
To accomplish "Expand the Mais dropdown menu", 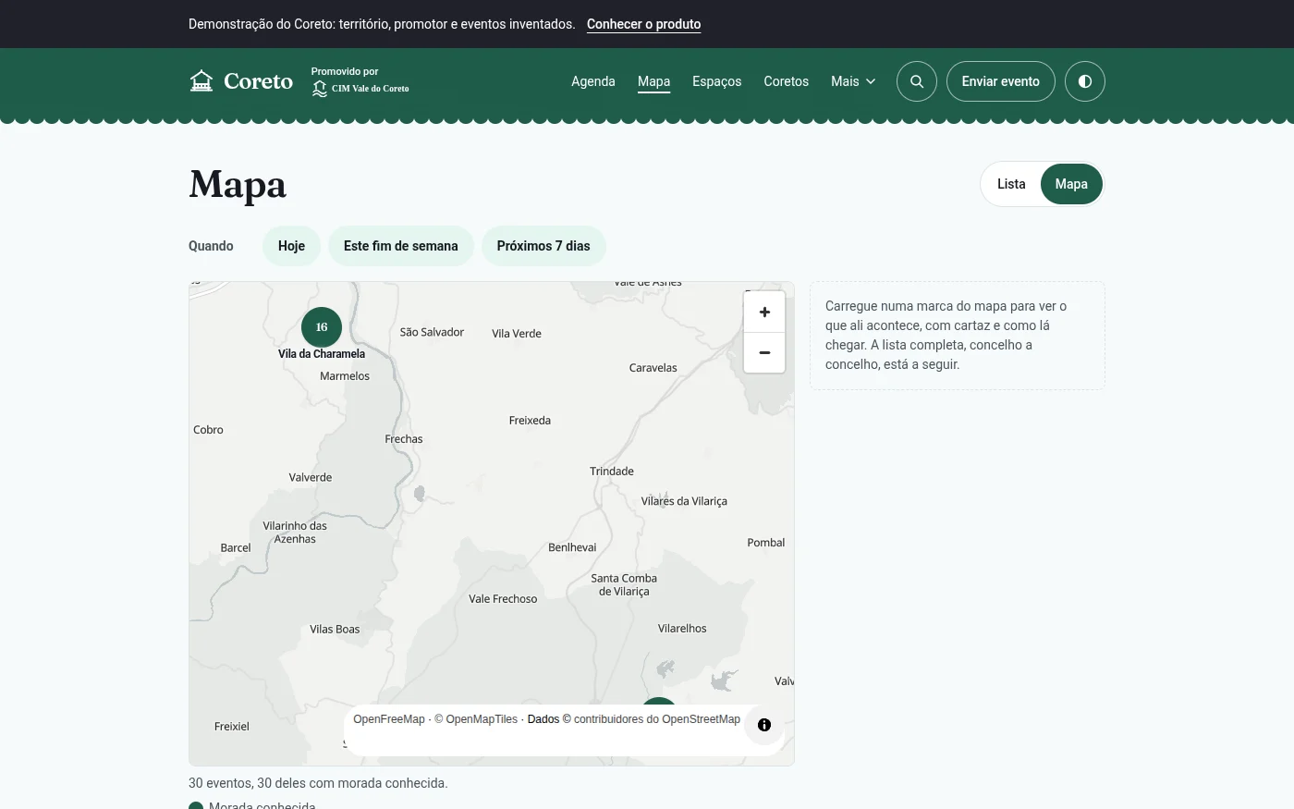I will coord(853,81).
